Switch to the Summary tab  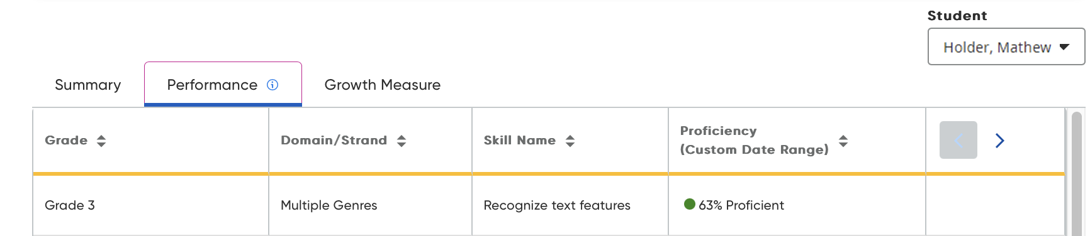[87, 85]
